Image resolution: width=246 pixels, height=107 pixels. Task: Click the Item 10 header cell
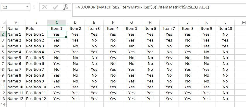pyautogui.click(x=225, y=29)
